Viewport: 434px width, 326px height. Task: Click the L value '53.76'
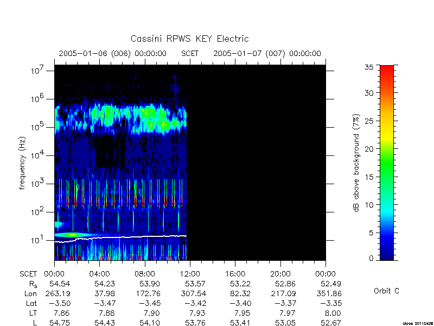195,323
